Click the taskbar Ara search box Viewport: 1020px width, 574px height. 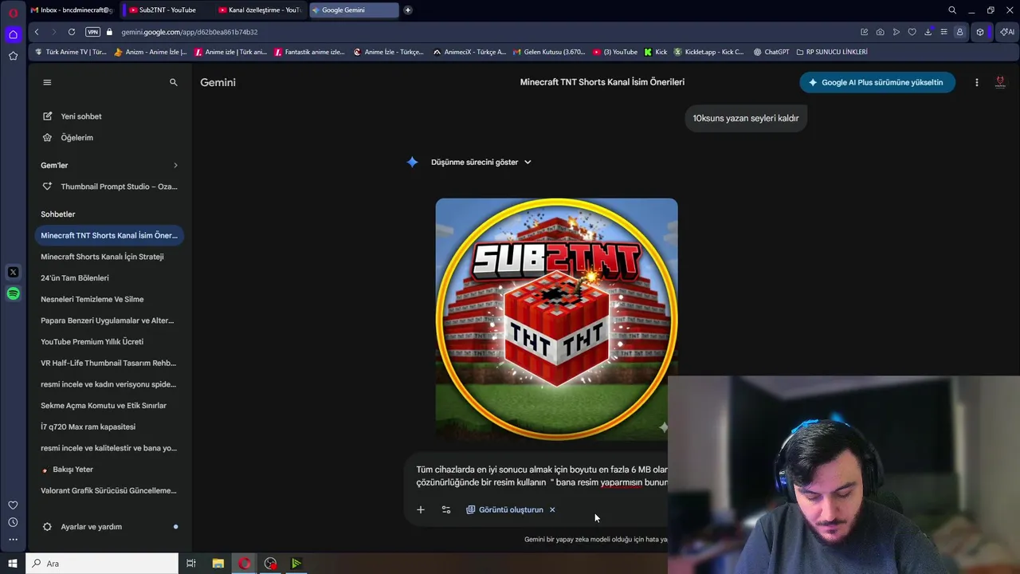point(103,564)
